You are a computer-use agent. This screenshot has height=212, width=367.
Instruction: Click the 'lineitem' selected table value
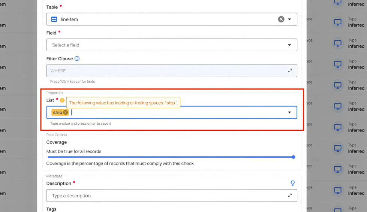(x=69, y=19)
